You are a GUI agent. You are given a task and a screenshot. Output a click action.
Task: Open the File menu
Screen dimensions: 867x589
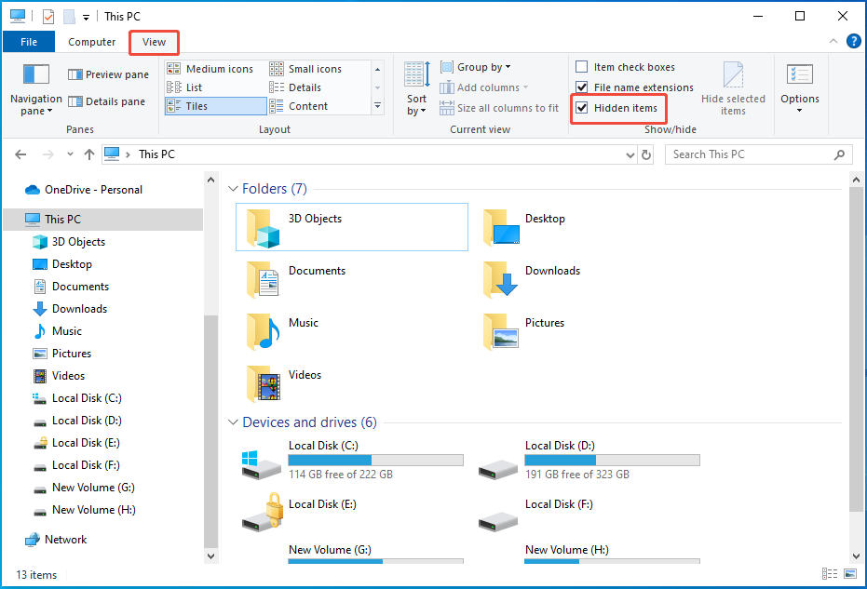tap(29, 42)
